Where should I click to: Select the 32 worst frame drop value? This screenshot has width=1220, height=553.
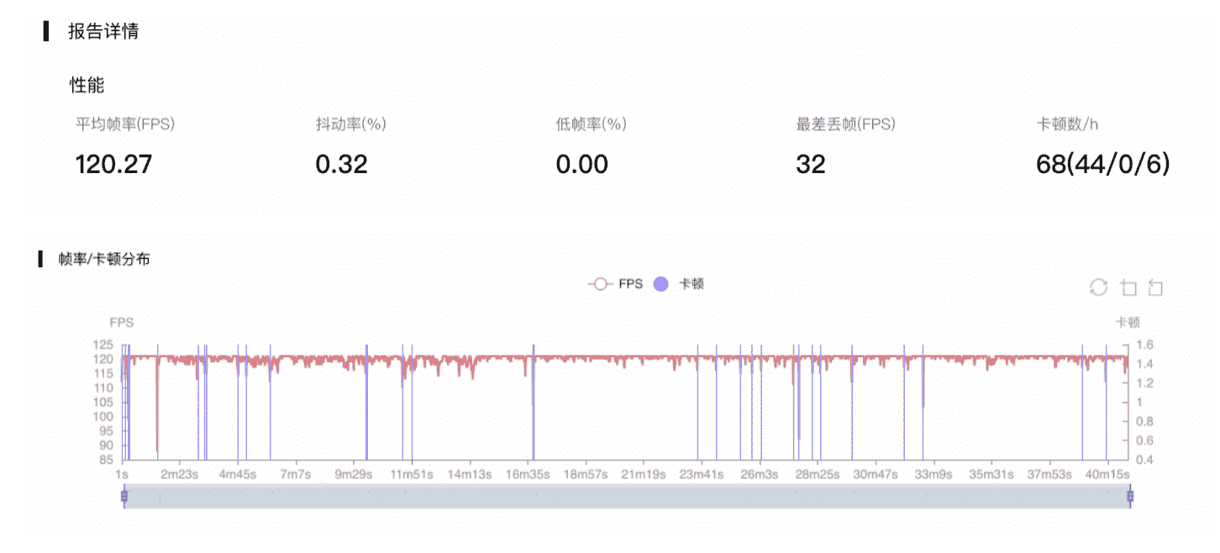tap(811, 164)
